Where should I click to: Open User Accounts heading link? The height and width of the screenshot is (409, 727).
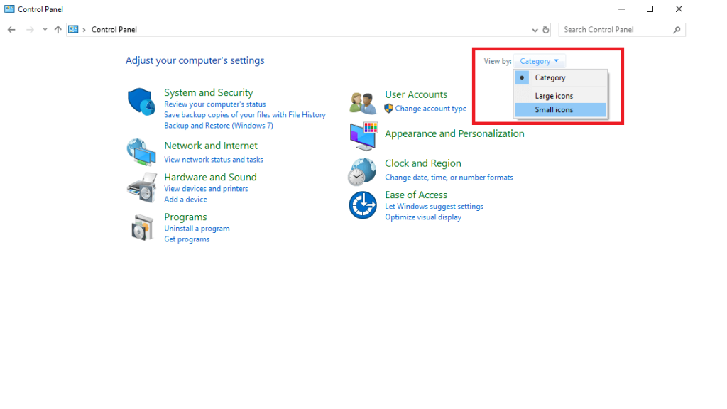[x=416, y=94]
